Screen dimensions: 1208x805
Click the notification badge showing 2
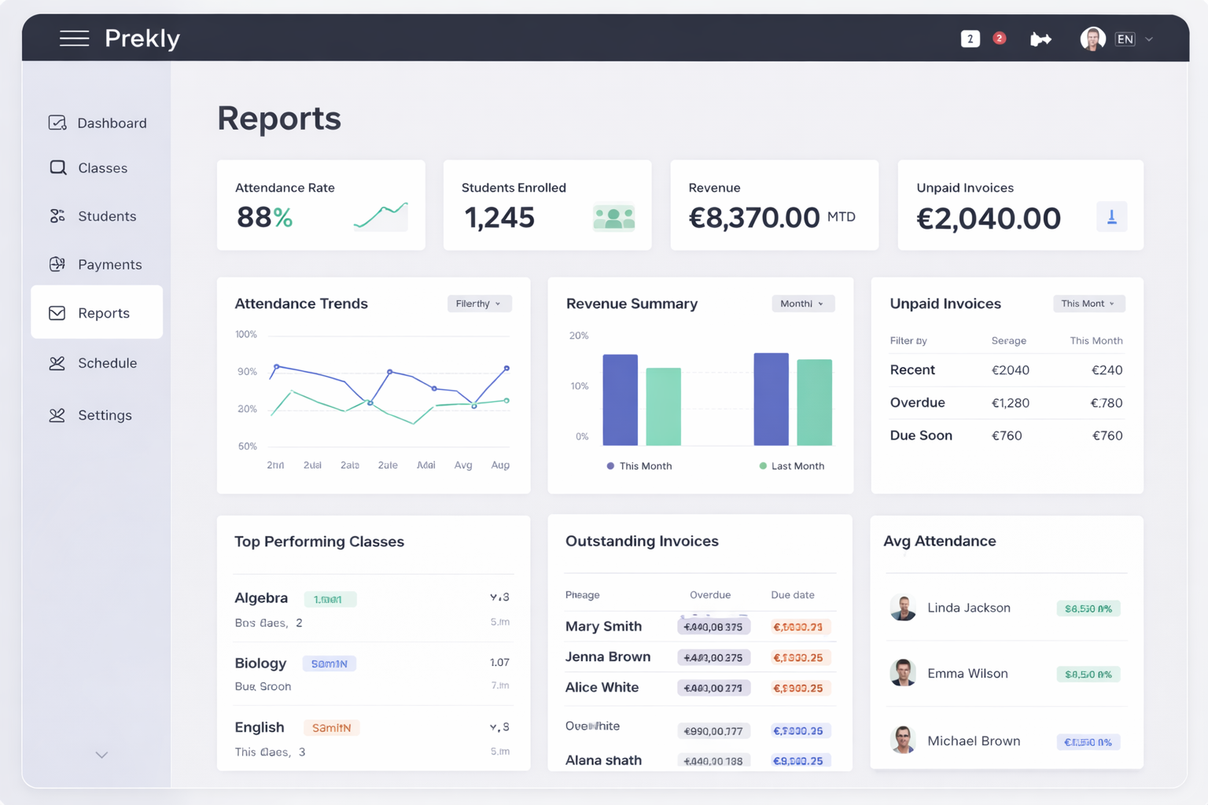tap(970, 39)
